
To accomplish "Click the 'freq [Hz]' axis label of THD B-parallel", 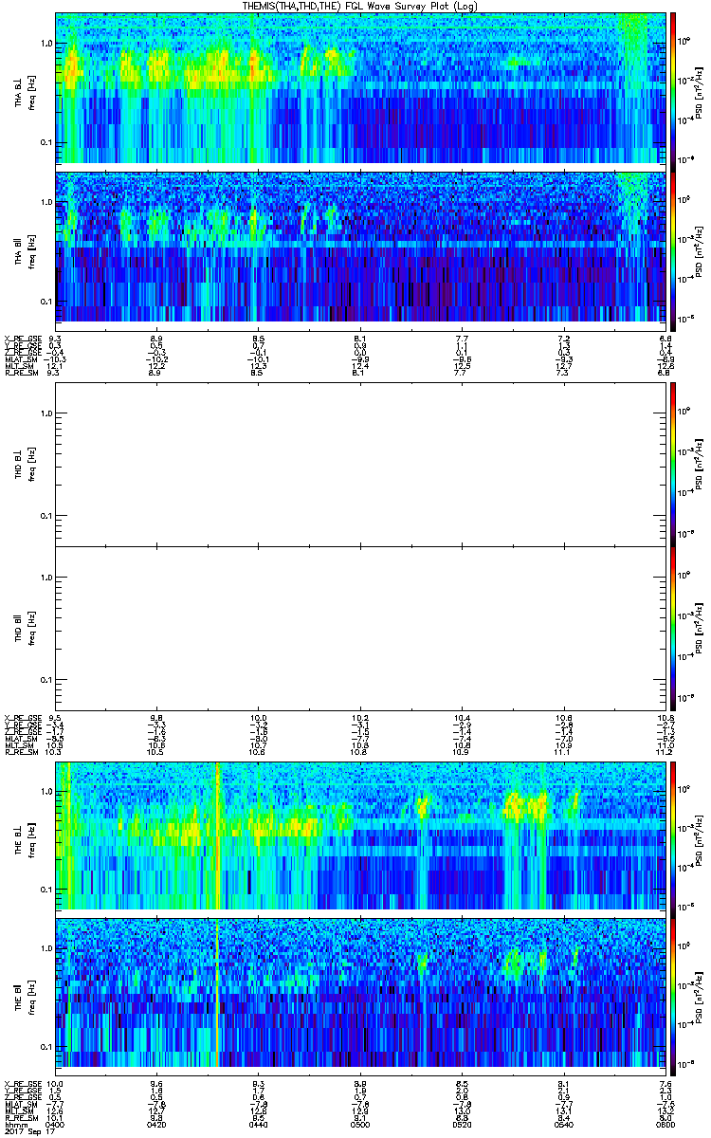I will 30,631.
